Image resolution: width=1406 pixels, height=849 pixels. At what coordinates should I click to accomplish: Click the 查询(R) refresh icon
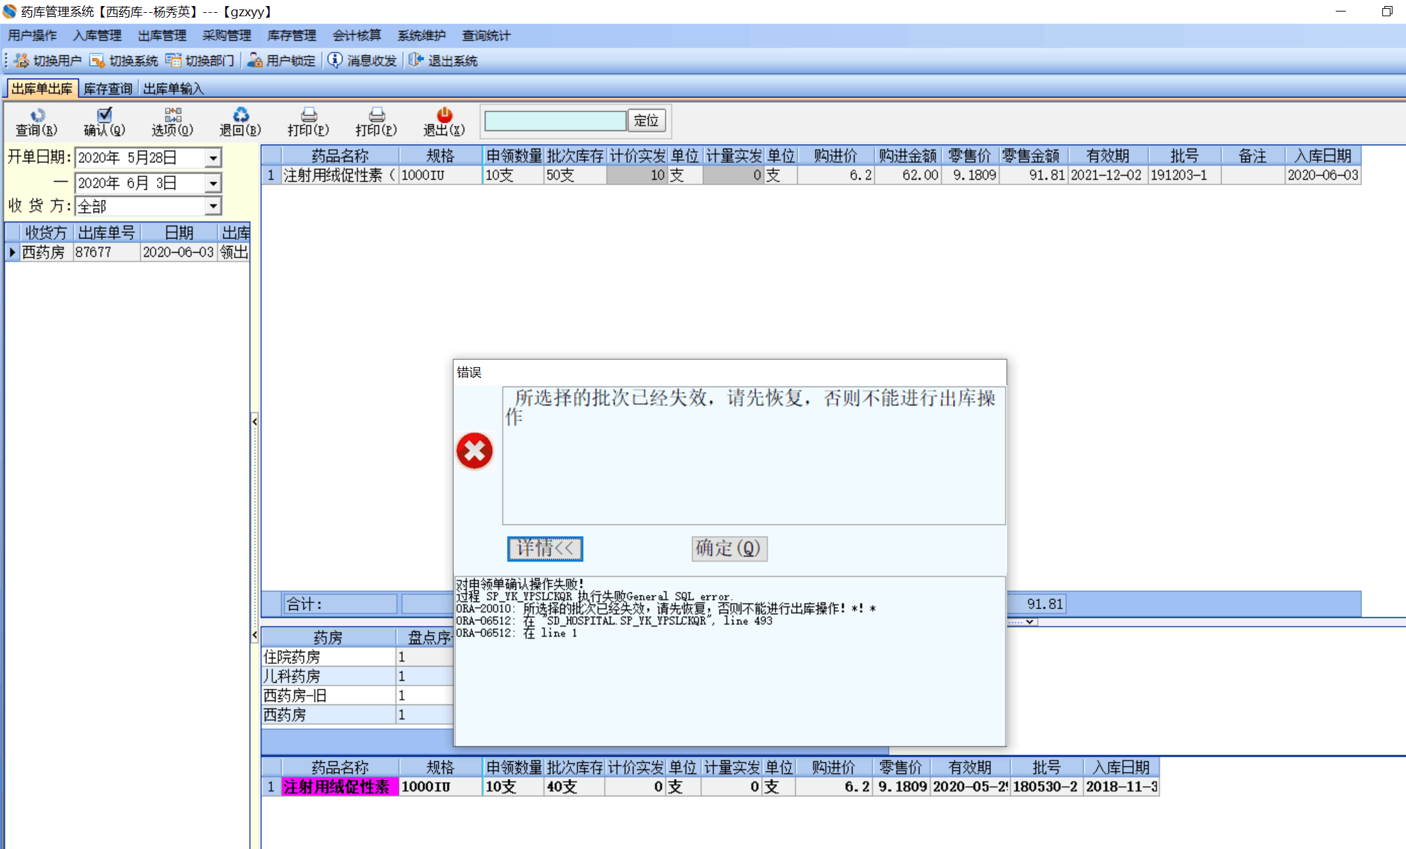coord(37,116)
